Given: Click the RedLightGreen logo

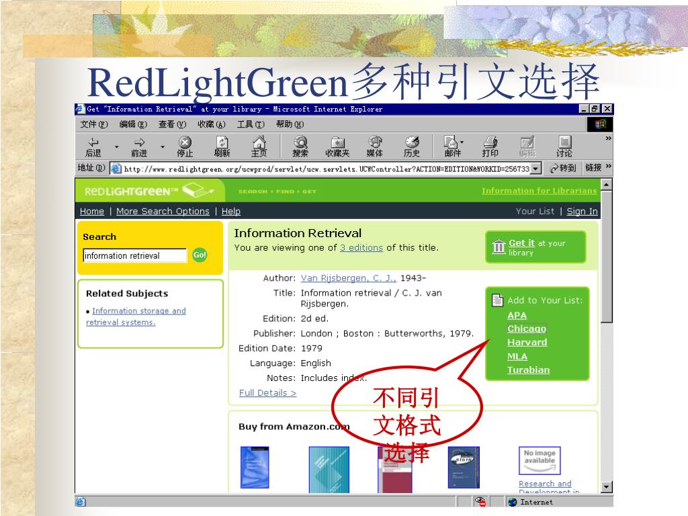Looking at the screenshot, I should [x=149, y=191].
